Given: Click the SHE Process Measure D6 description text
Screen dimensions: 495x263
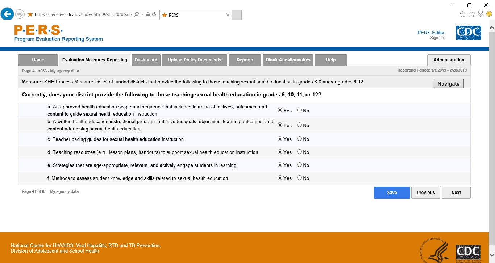Looking at the screenshot, I should (204, 82).
